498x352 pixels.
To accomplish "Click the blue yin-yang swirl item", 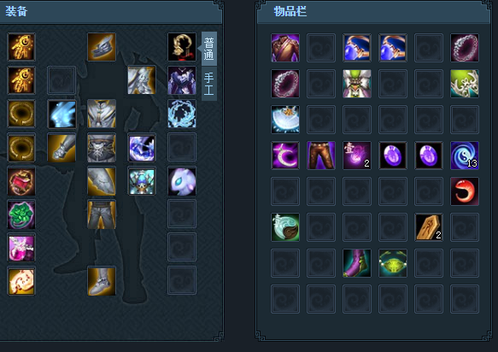I will coord(465,155).
